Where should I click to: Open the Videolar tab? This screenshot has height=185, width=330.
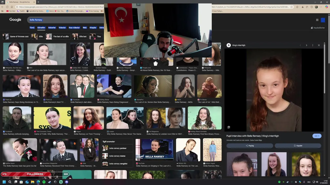(62, 27)
